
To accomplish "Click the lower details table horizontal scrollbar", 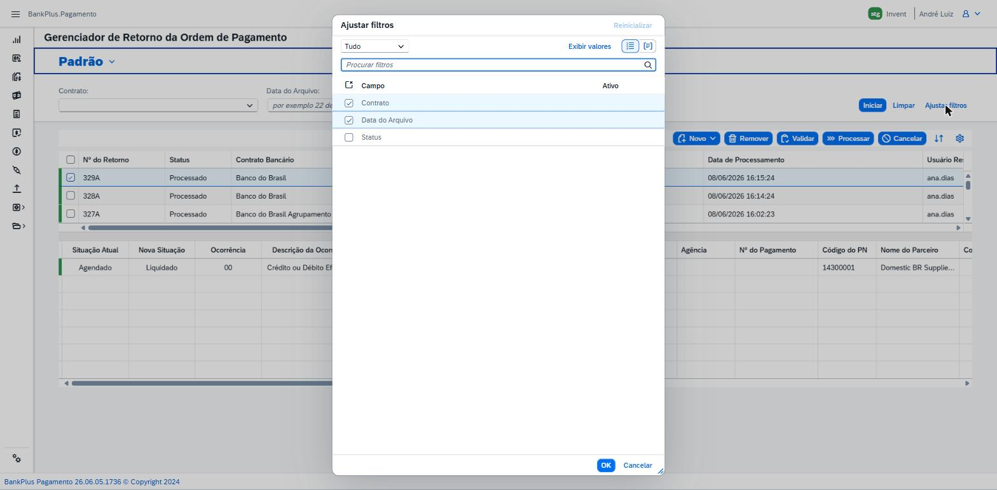I will point(202,383).
